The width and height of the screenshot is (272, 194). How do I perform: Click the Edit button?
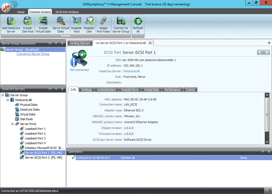pos(263,52)
